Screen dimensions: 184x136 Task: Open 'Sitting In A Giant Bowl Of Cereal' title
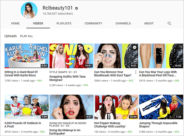coord(21,73)
